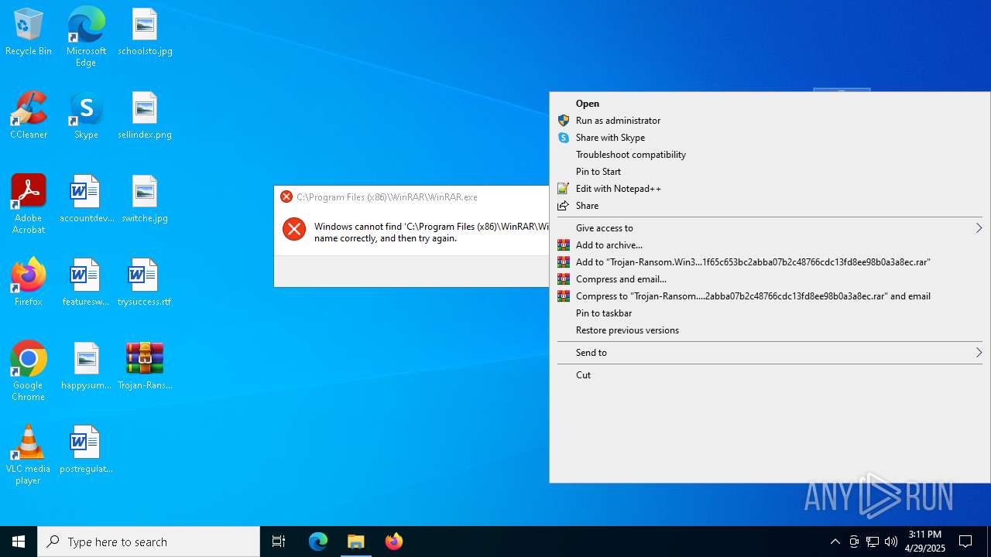Select the accountdev Word document icon

point(86,200)
